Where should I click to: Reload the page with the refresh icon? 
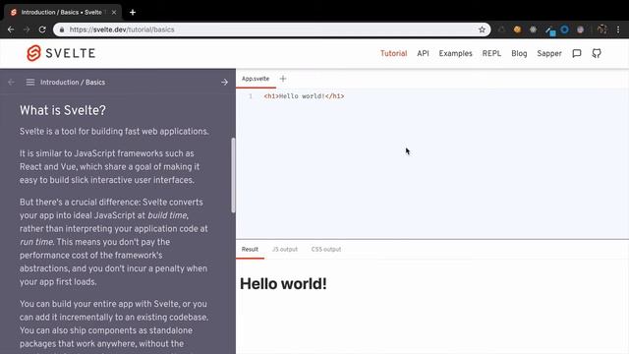(42, 29)
